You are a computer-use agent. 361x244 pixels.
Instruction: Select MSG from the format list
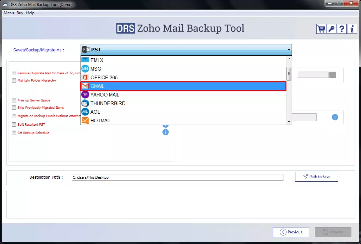click(184, 69)
